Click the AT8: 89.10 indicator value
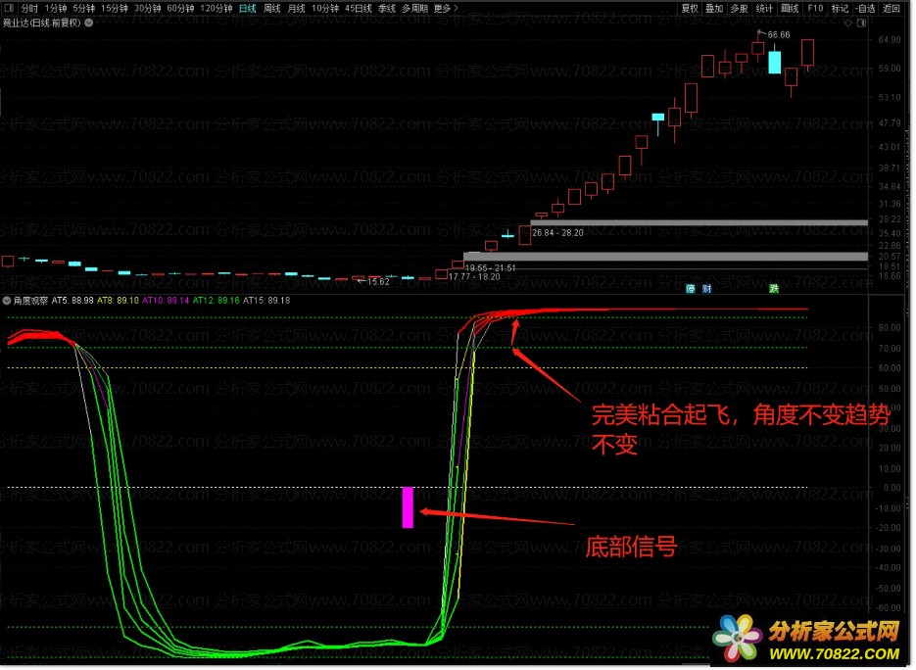The image size is (916, 670). click(x=118, y=301)
